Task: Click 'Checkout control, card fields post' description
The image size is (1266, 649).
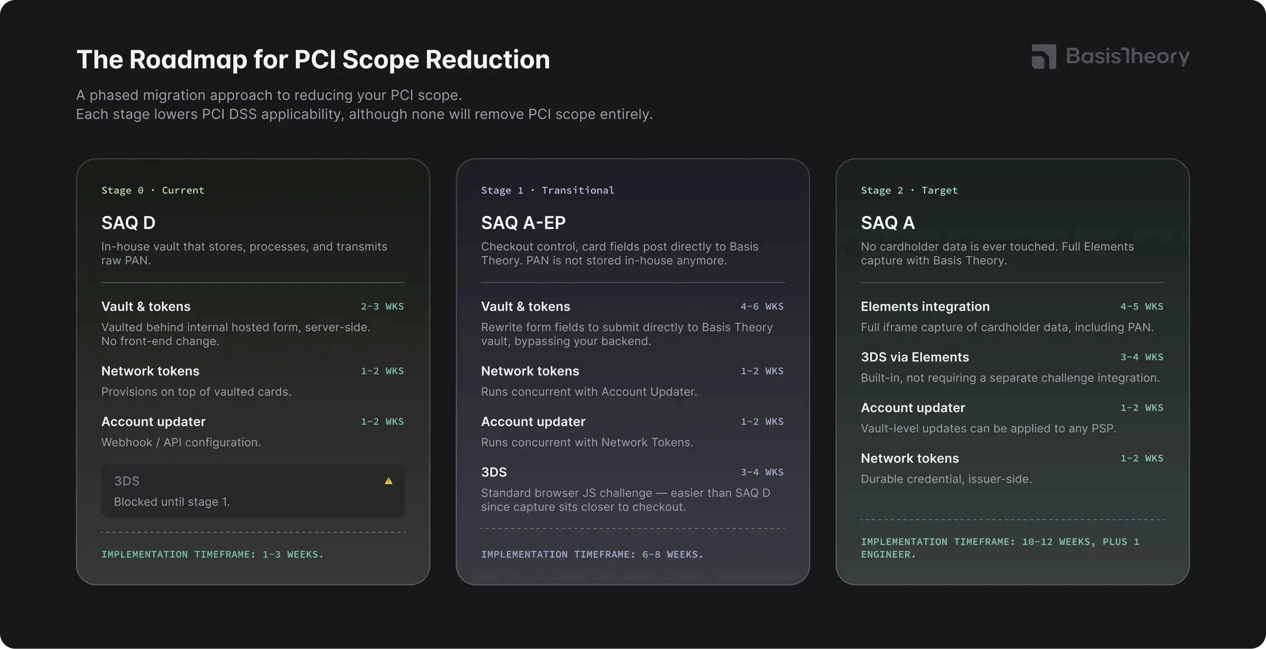Action: [620, 253]
